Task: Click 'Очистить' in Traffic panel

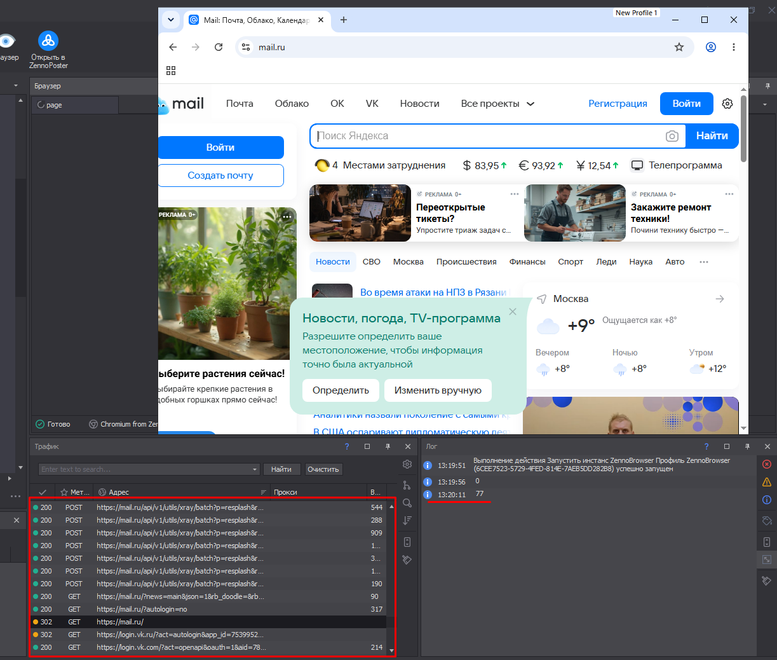Action: coord(323,469)
